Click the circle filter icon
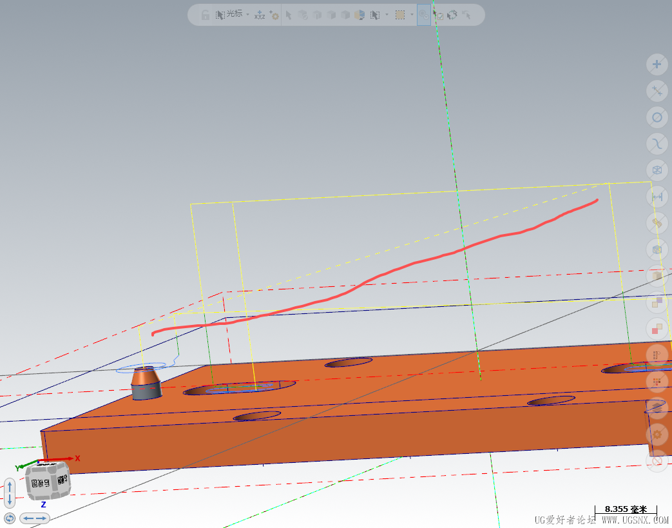This screenshot has height=528, width=672. click(657, 117)
